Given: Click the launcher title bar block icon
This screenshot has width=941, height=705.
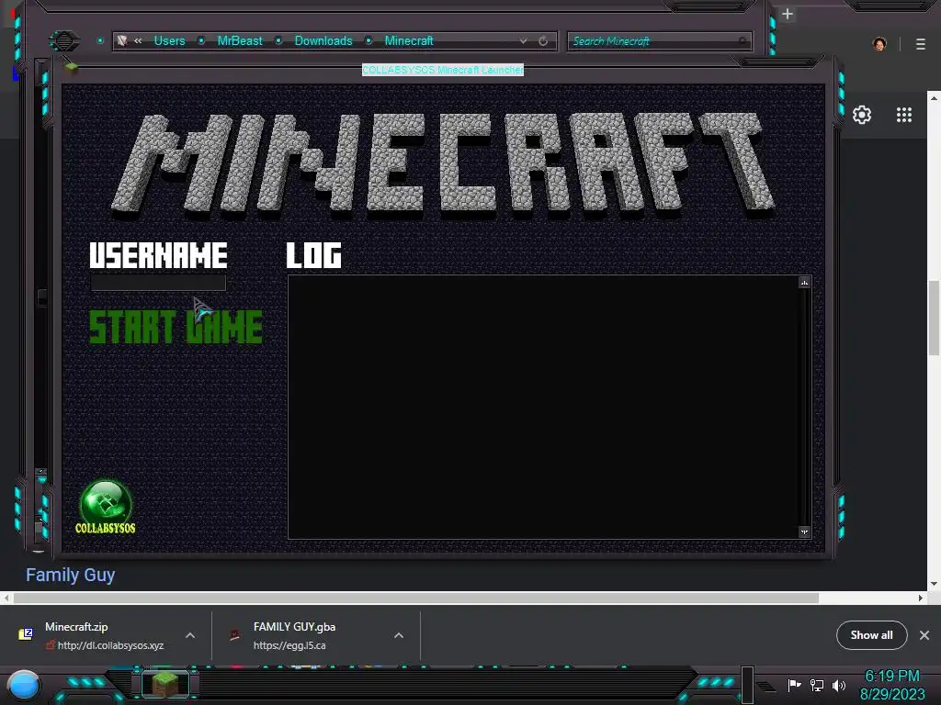Looking at the screenshot, I should (72, 68).
